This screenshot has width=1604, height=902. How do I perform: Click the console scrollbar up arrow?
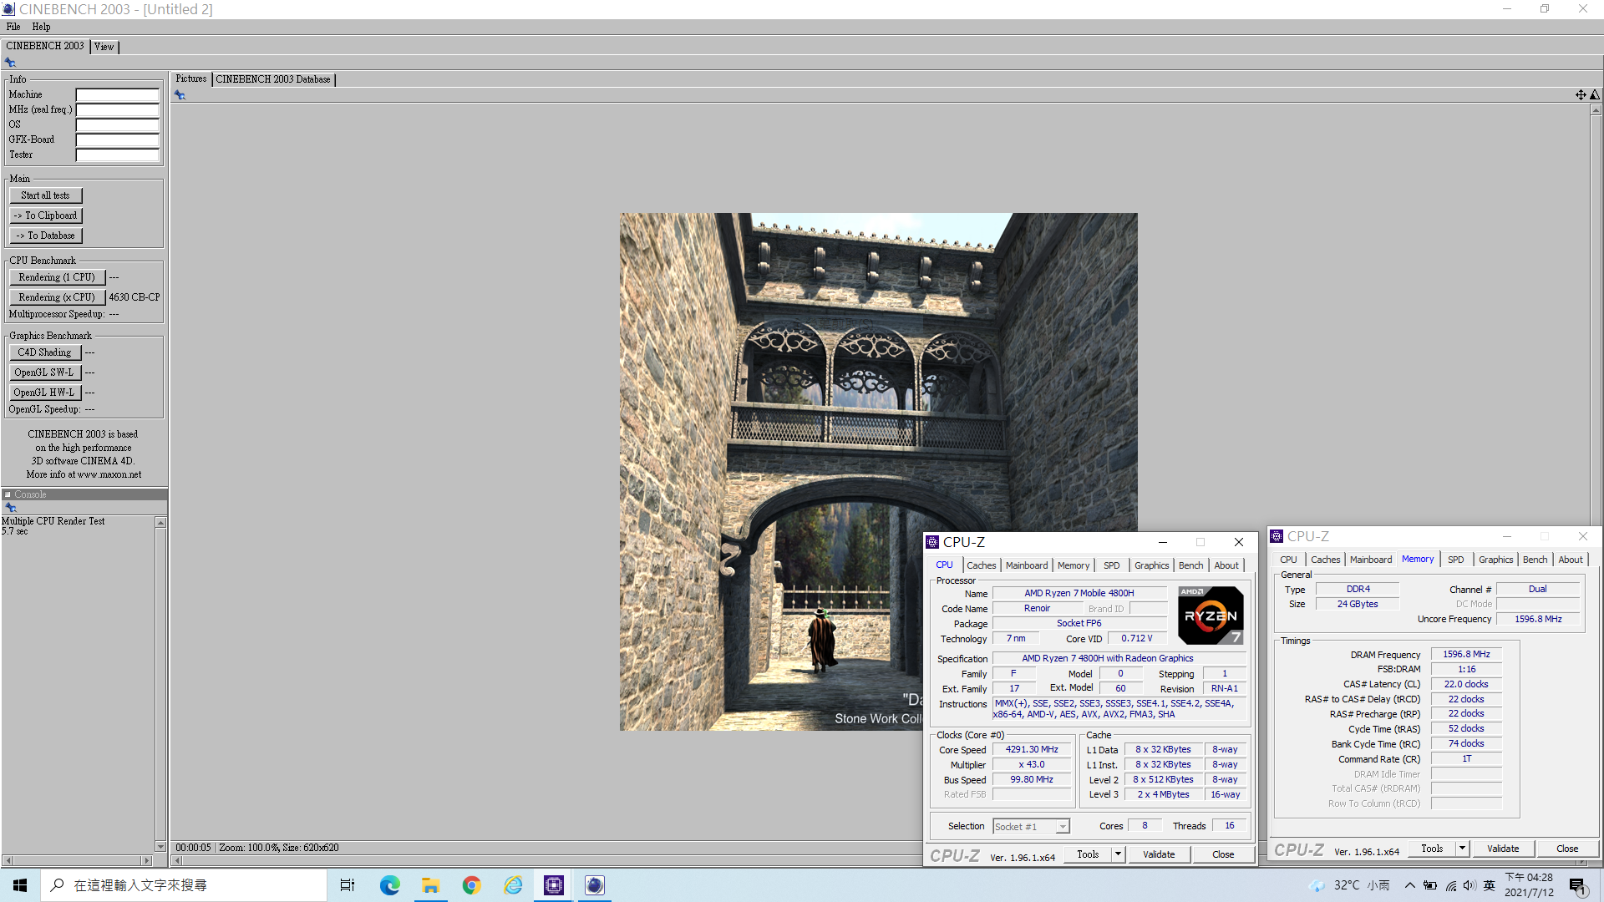[160, 522]
